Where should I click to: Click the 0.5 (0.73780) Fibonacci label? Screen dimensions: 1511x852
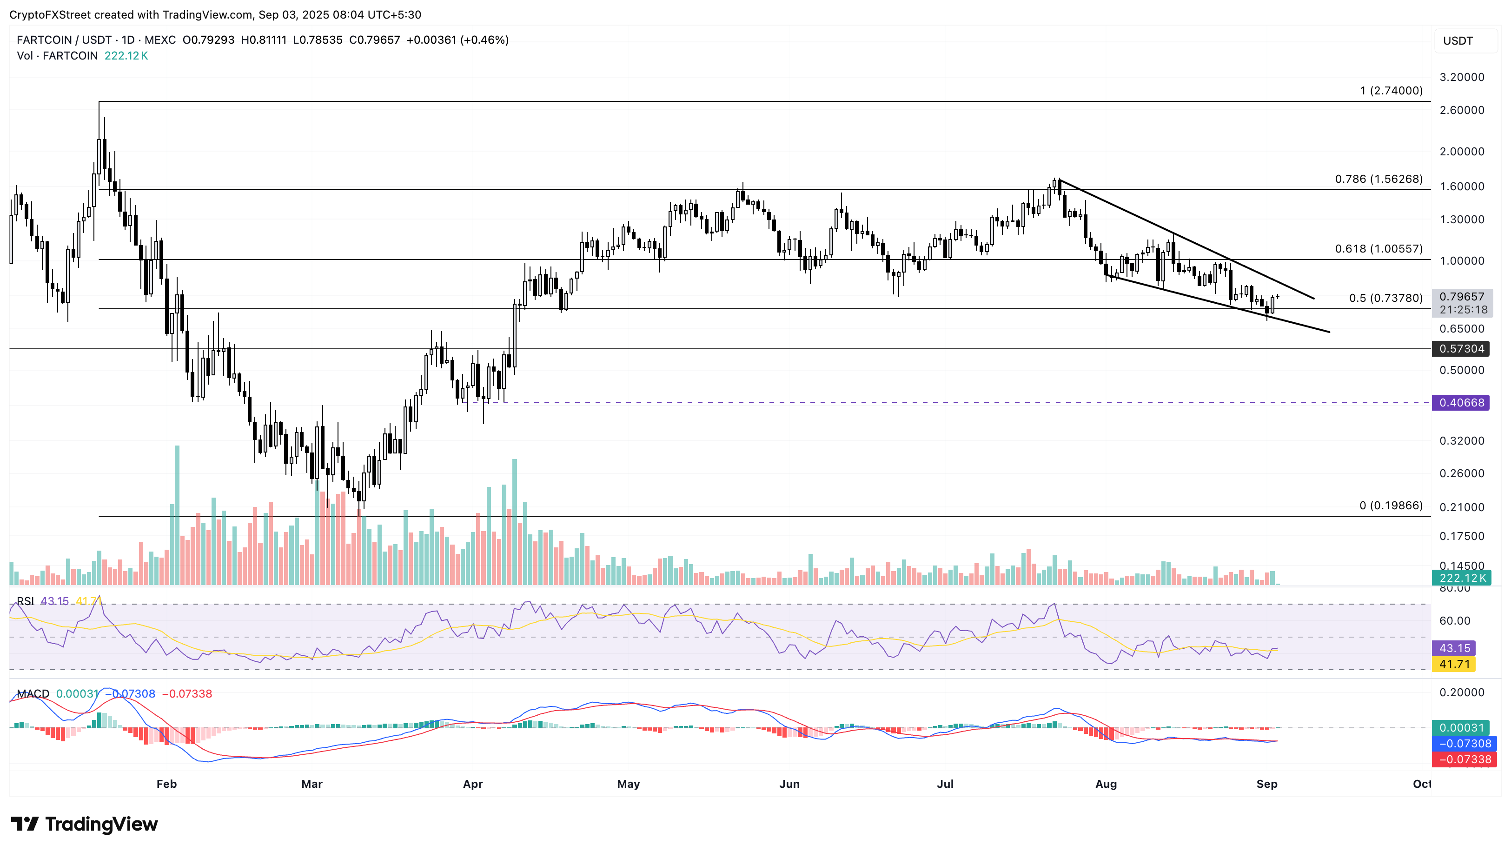click(x=1385, y=298)
